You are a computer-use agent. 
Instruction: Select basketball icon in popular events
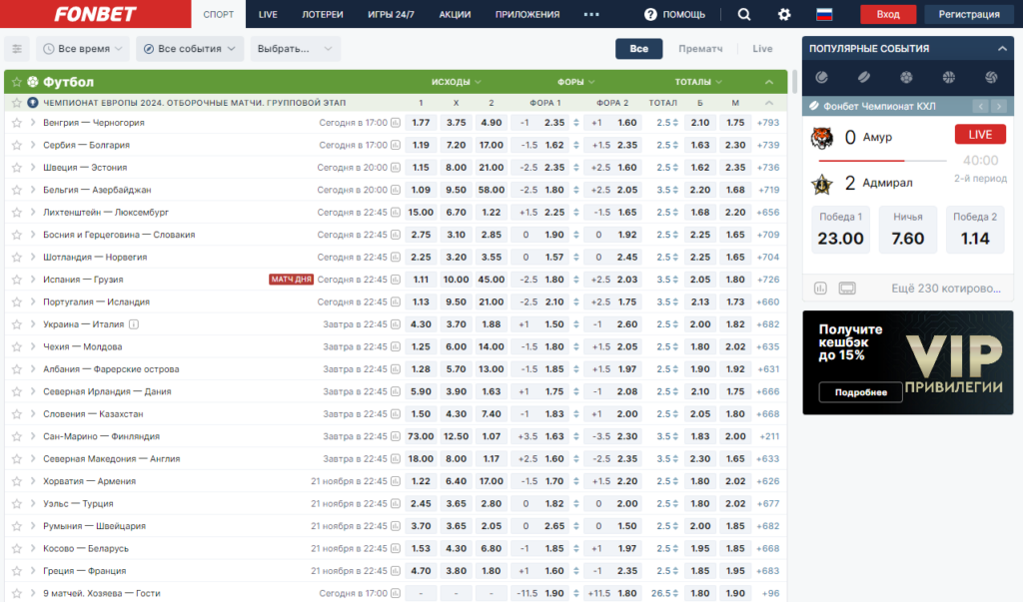point(949,78)
